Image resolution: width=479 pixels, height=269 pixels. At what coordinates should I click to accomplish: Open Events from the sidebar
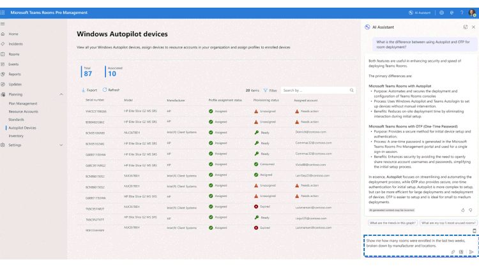tap(13, 64)
